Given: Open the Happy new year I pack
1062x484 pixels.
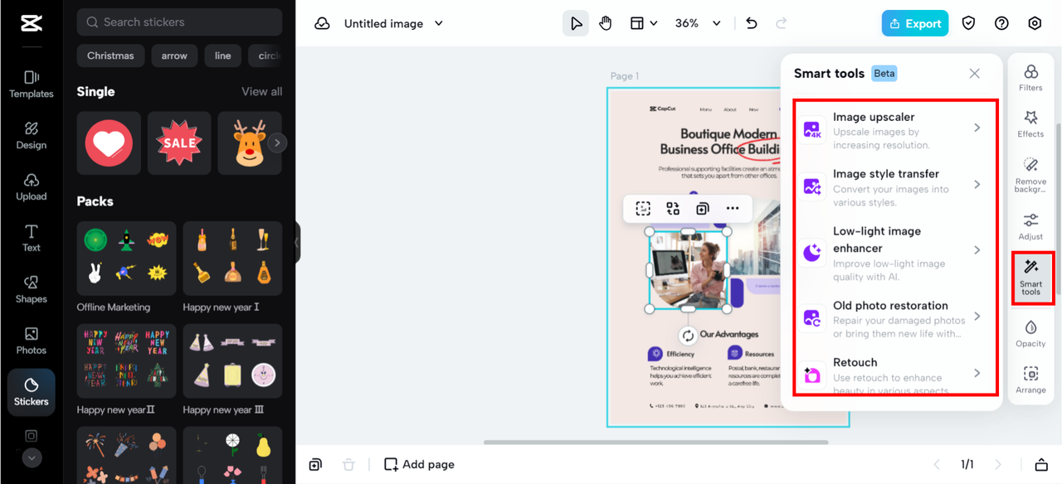Looking at the screenshot, I should click(232, 258).
